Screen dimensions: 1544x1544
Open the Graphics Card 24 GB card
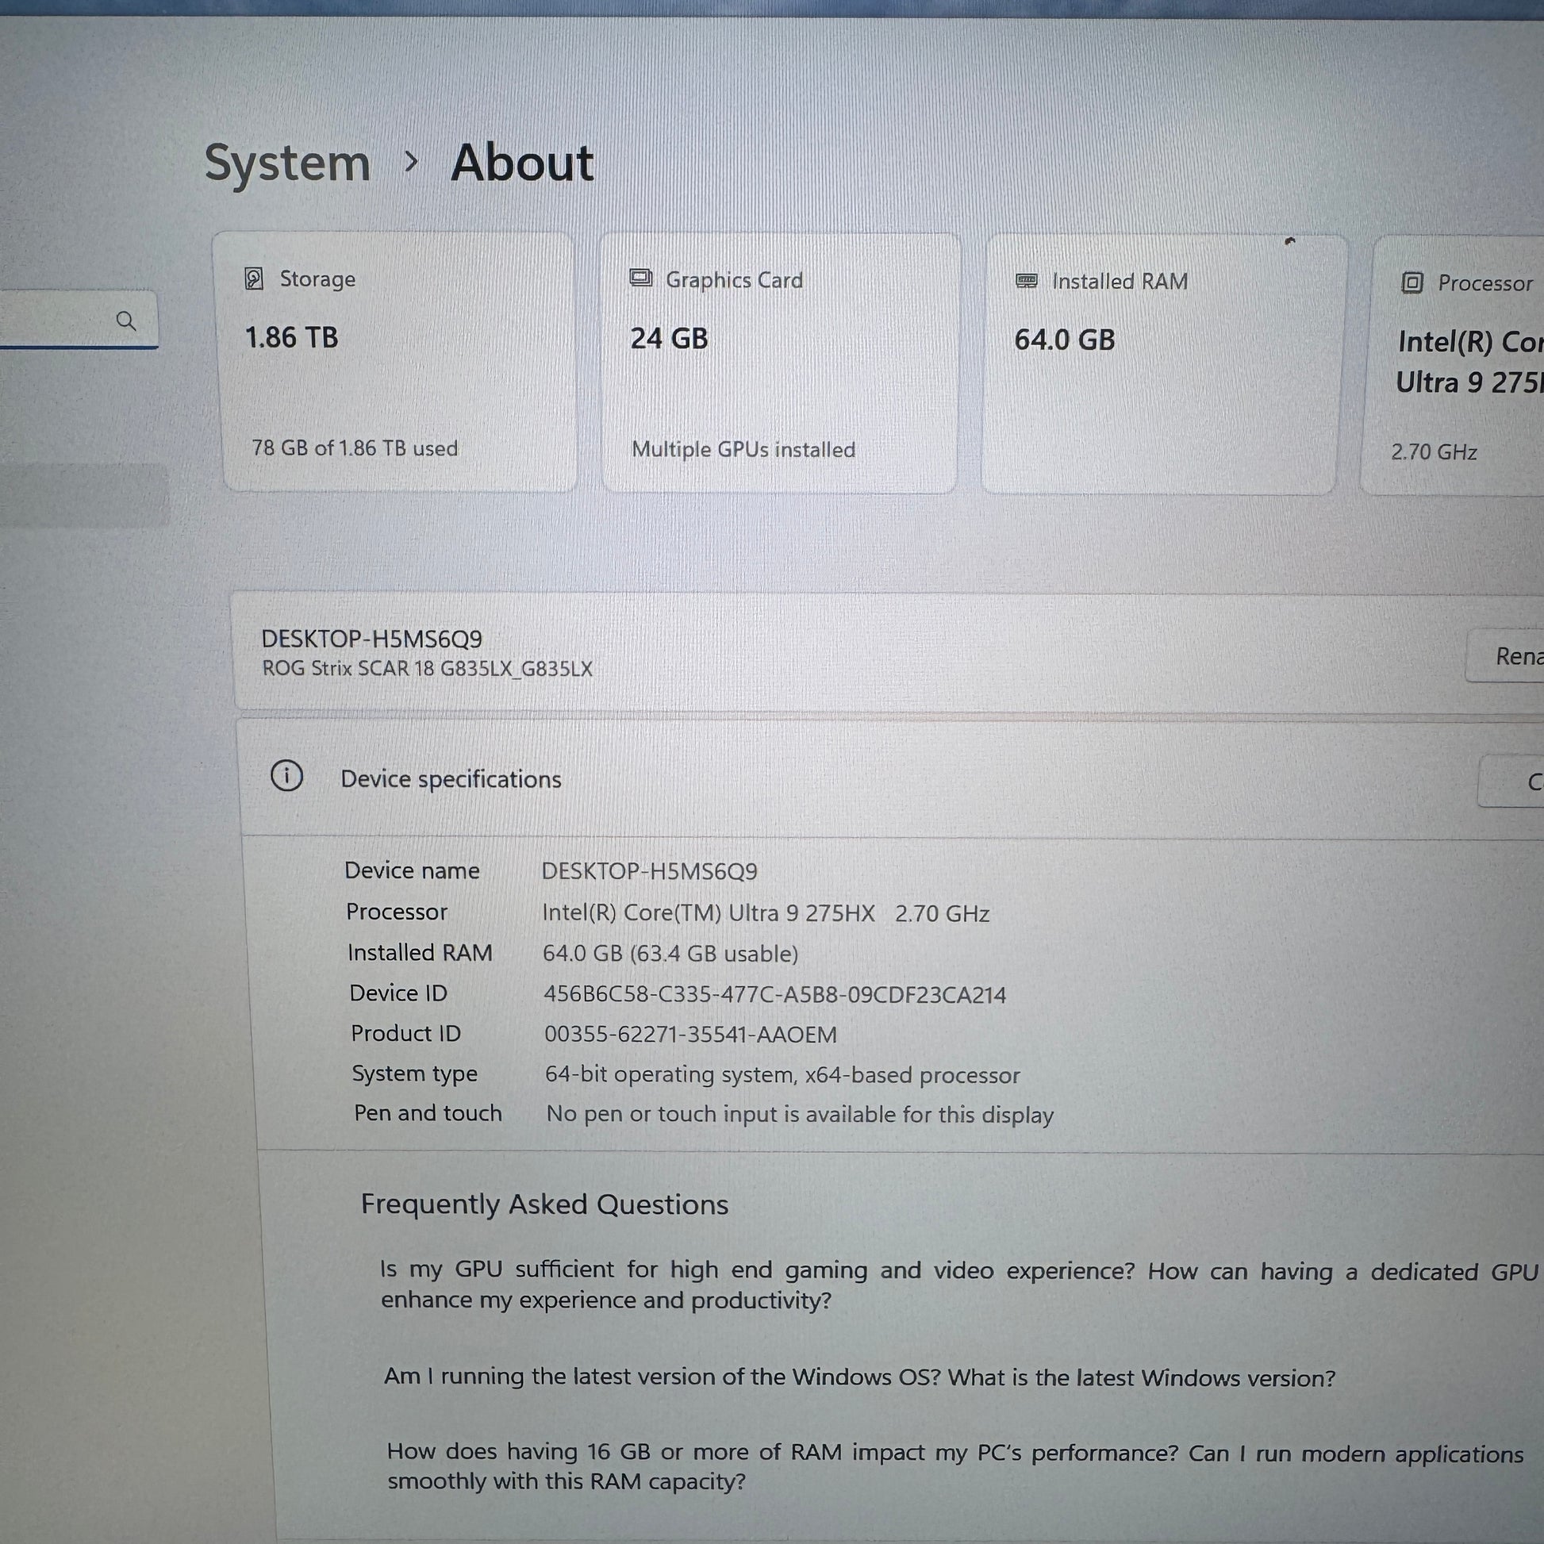pos(779,364)
